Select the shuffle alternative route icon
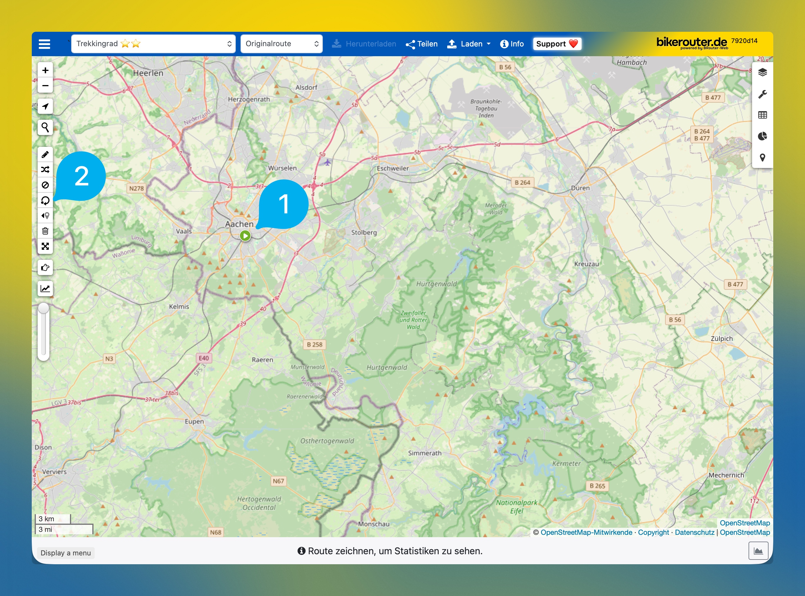 tap(45, 170)
